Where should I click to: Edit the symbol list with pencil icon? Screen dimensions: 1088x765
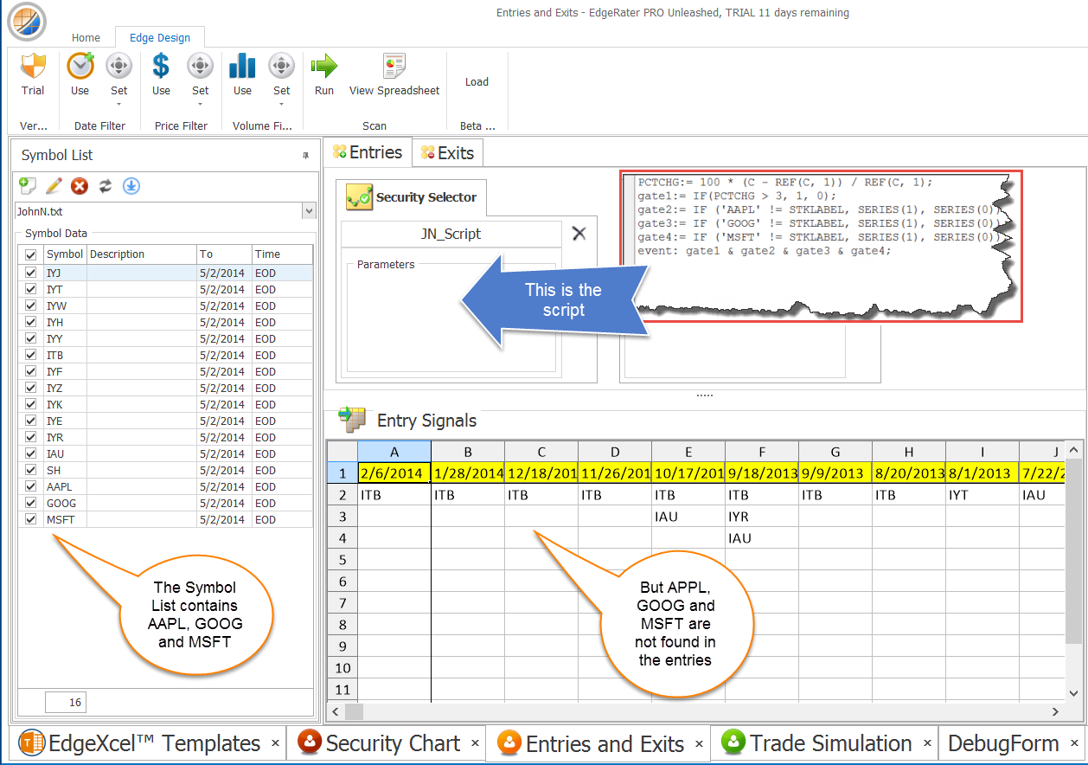pyautogui.click(x=54, y=185)
